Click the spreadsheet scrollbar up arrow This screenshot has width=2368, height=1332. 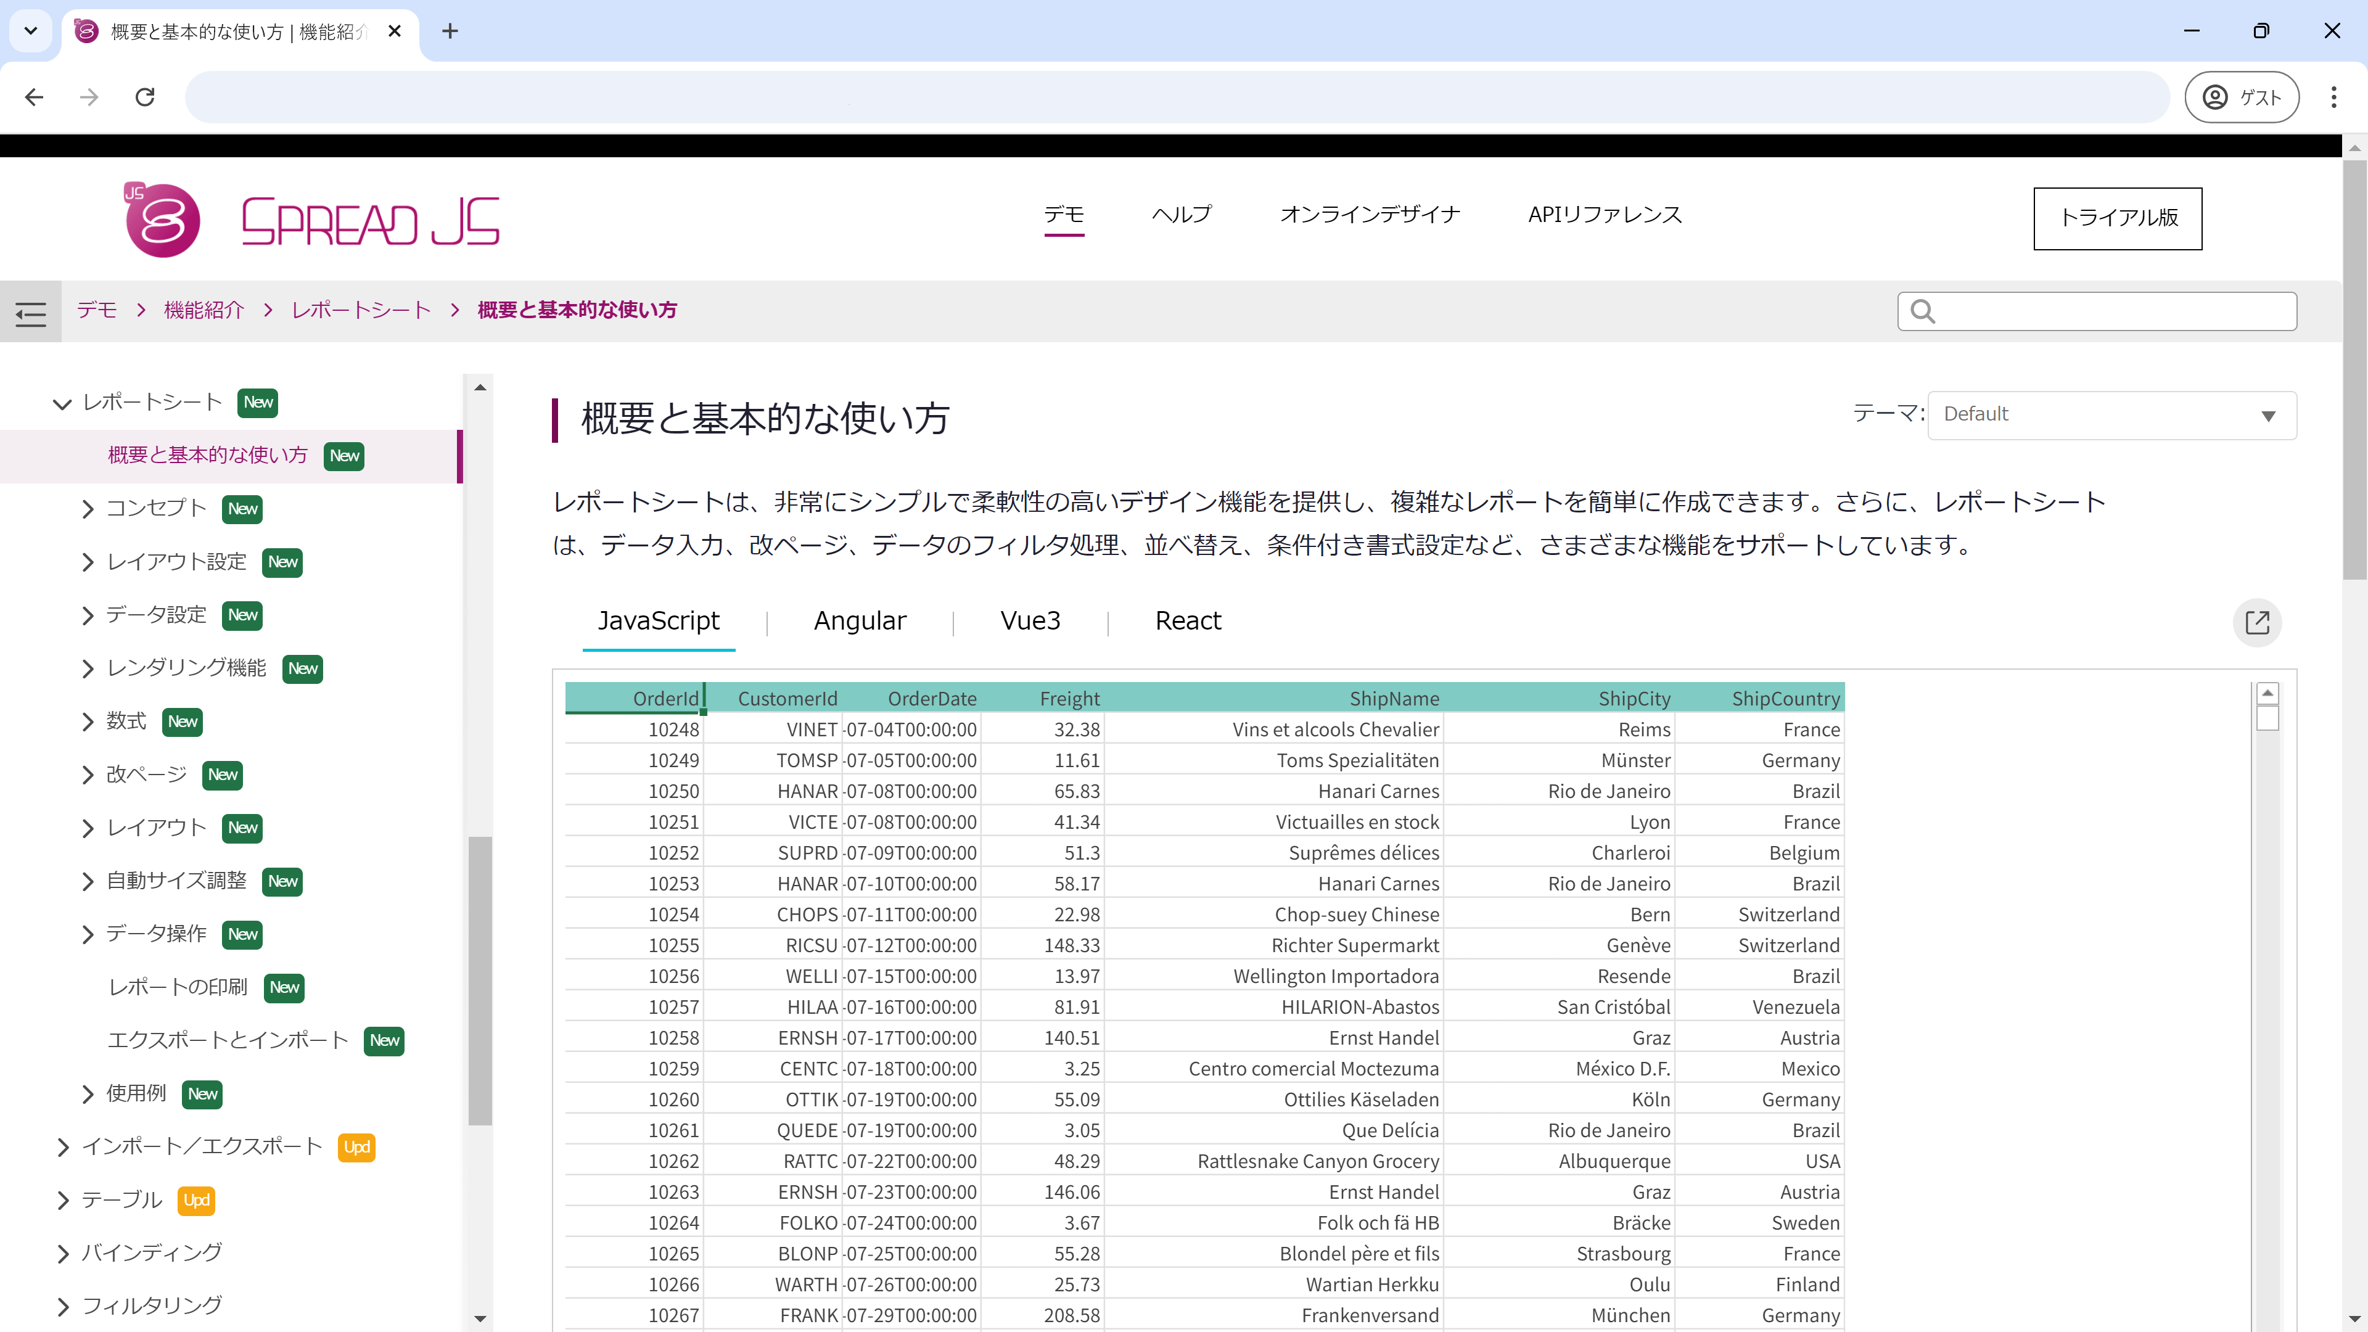coord(2267,693)
